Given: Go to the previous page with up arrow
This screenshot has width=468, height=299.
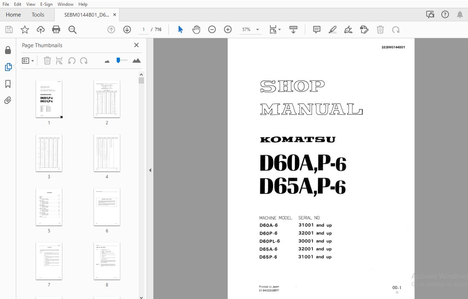Looking at the screenshot, I should (x=111, y=30).
